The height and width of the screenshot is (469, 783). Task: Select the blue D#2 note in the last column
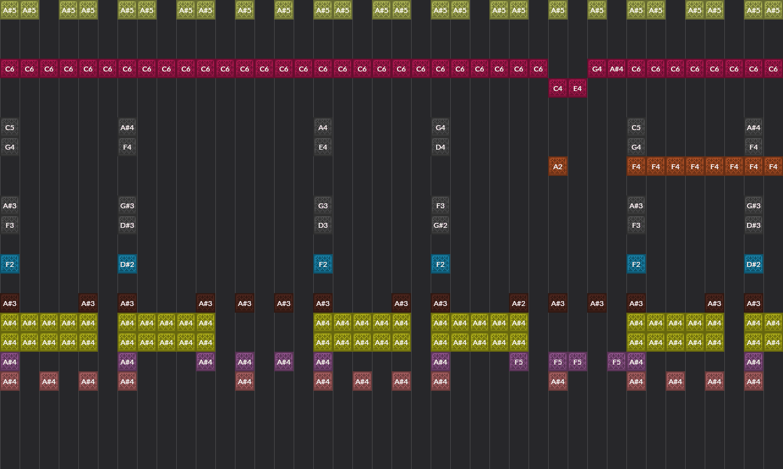point(753,264)
